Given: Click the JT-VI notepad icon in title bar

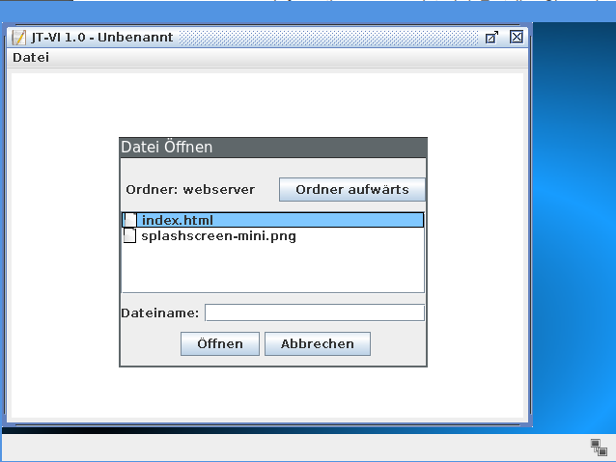Looking at the screenshot, I should coord(18,38).
